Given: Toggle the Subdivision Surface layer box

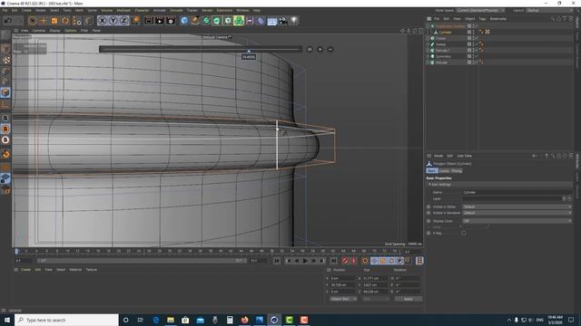Looking at the screenshot, I should click(x=469, y=26).
